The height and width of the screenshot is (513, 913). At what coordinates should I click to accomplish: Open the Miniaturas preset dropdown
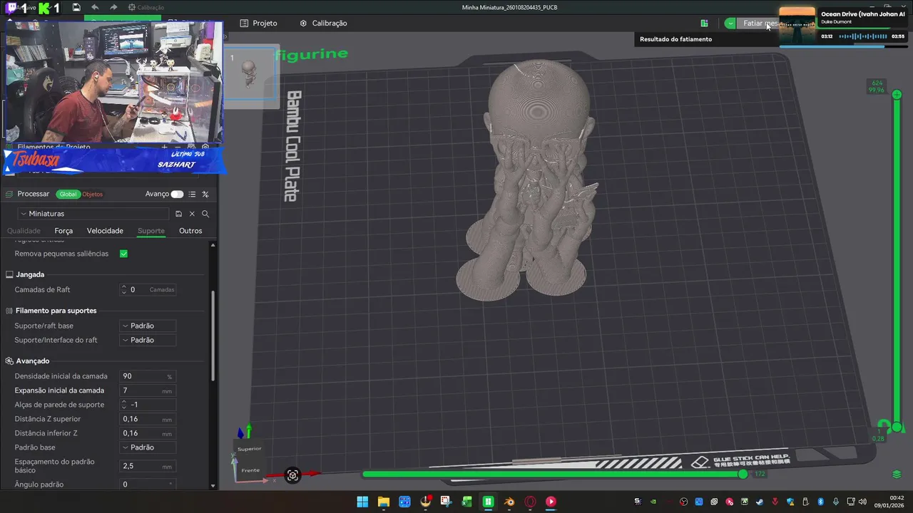[93, 214]
